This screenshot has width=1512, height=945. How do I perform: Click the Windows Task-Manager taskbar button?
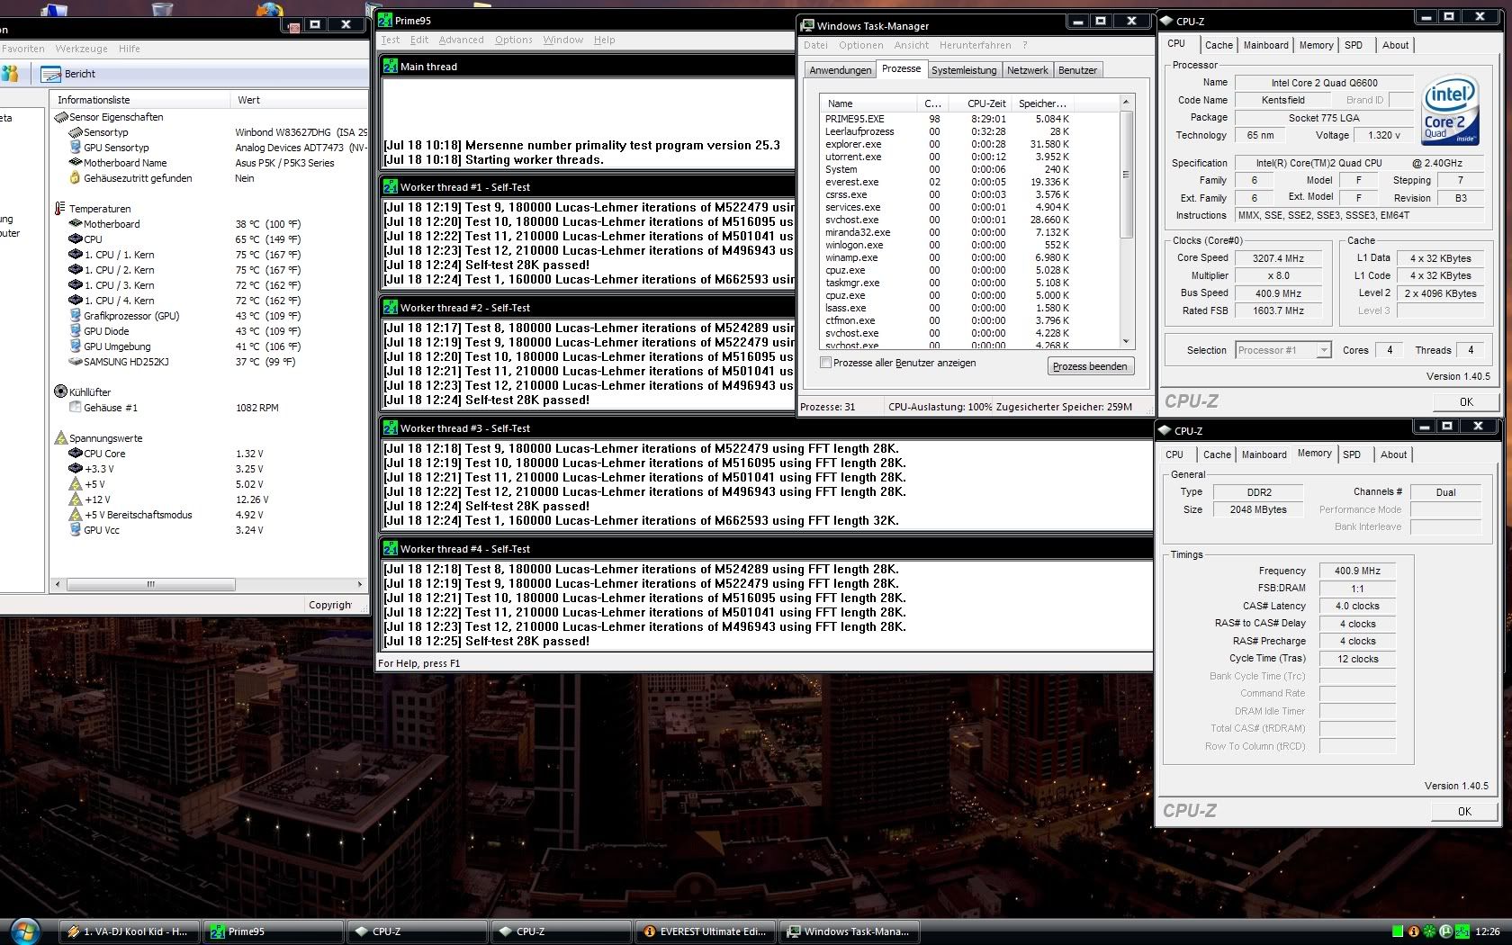click(x=849, y=931)
